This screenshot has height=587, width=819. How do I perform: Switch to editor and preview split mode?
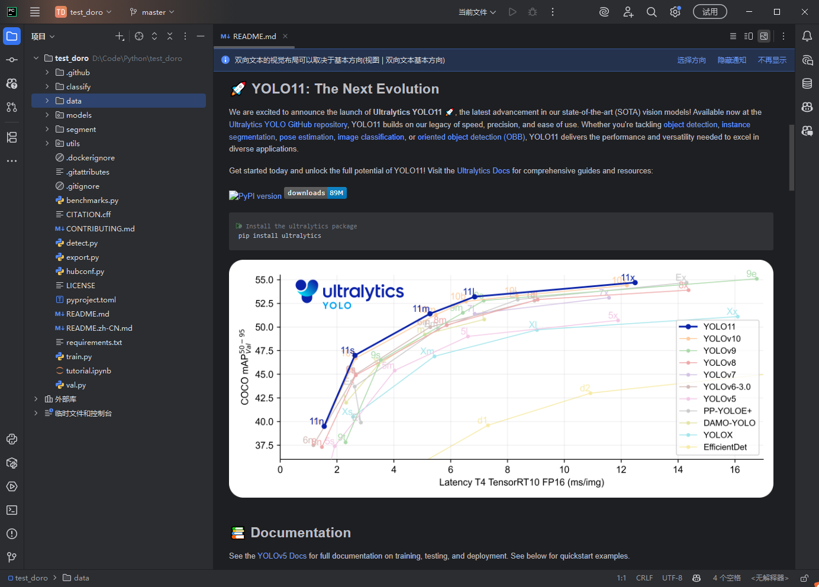coord(749,36)
